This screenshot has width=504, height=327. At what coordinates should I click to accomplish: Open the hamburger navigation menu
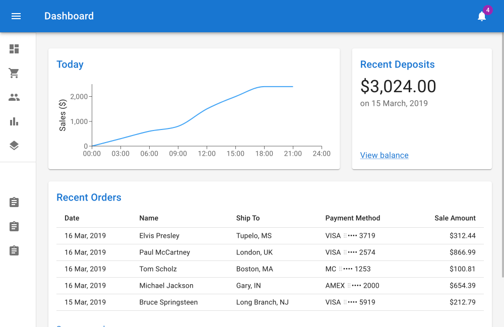16,16
